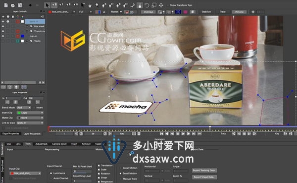This screenshot has height=183, width=297.
Task: Open the Matte Clip None dropdown
Action: pos(30,118)
